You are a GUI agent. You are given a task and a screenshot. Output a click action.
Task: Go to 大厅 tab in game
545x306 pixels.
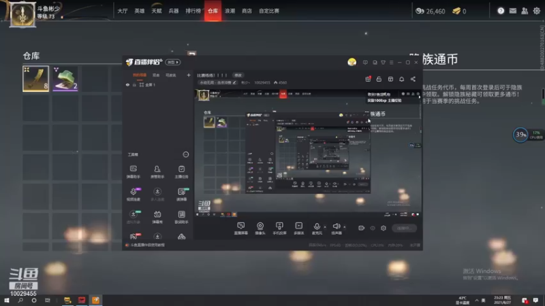123,11
